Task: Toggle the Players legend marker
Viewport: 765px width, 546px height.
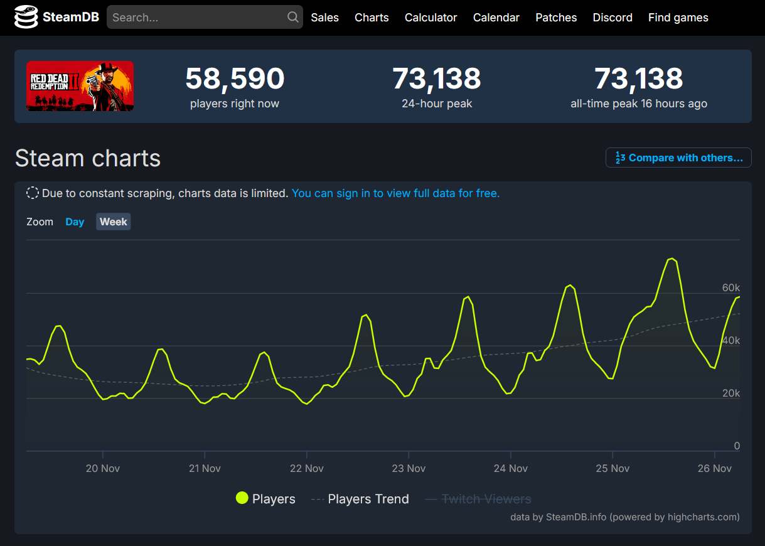Action: 242,499
